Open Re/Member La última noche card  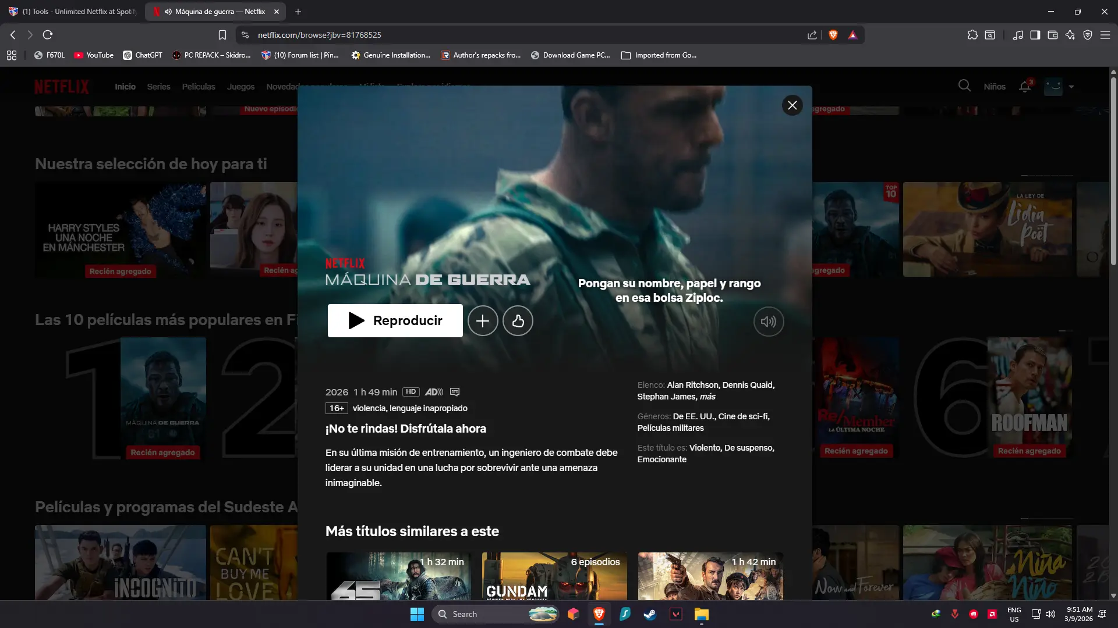[x=856, y=398]
